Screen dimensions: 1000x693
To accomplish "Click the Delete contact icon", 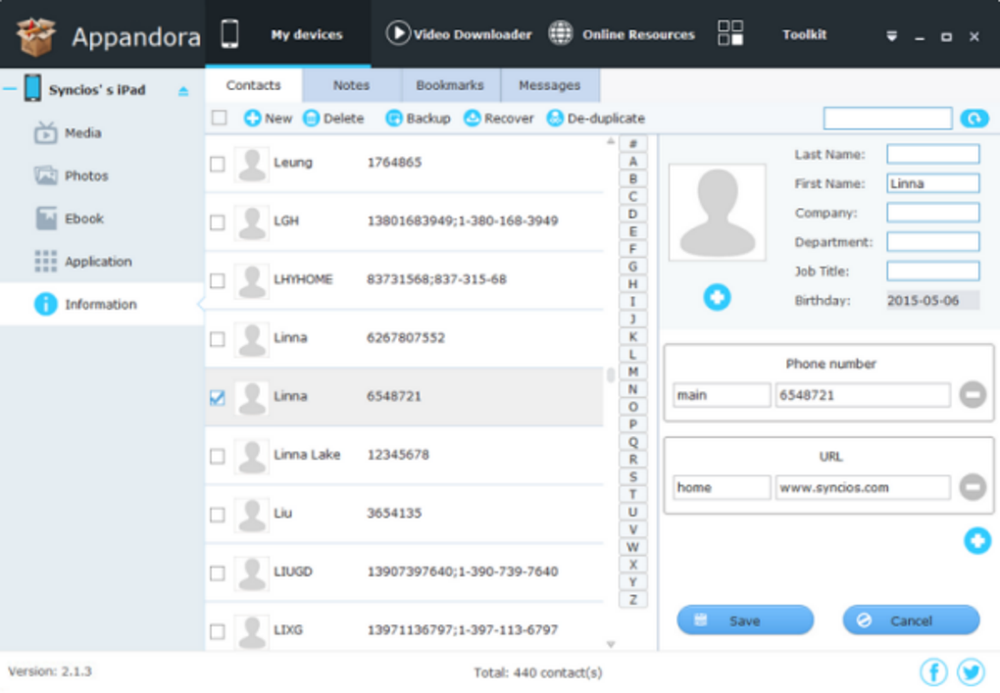I will point(312,119).
